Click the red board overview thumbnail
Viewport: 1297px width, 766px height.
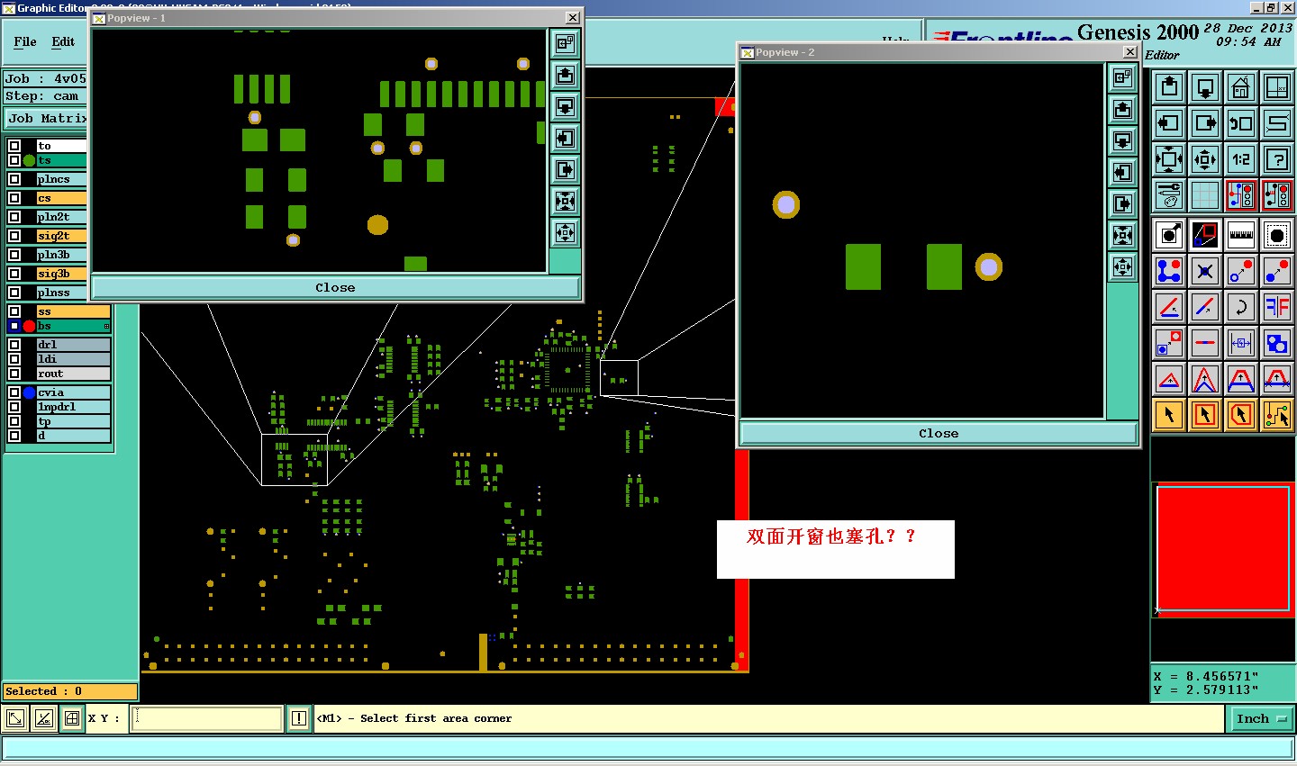click(1222, 548)
